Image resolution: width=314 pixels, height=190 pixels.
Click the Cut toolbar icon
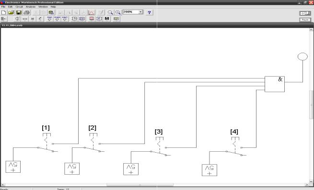[x=36, y=12]
